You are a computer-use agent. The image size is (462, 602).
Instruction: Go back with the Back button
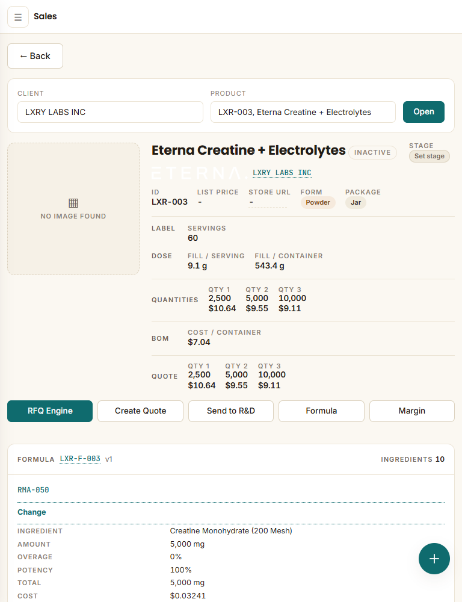[x=35, y=56]
